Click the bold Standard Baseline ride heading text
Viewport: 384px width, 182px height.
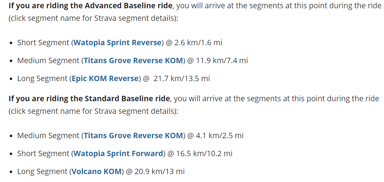[89, 98]
